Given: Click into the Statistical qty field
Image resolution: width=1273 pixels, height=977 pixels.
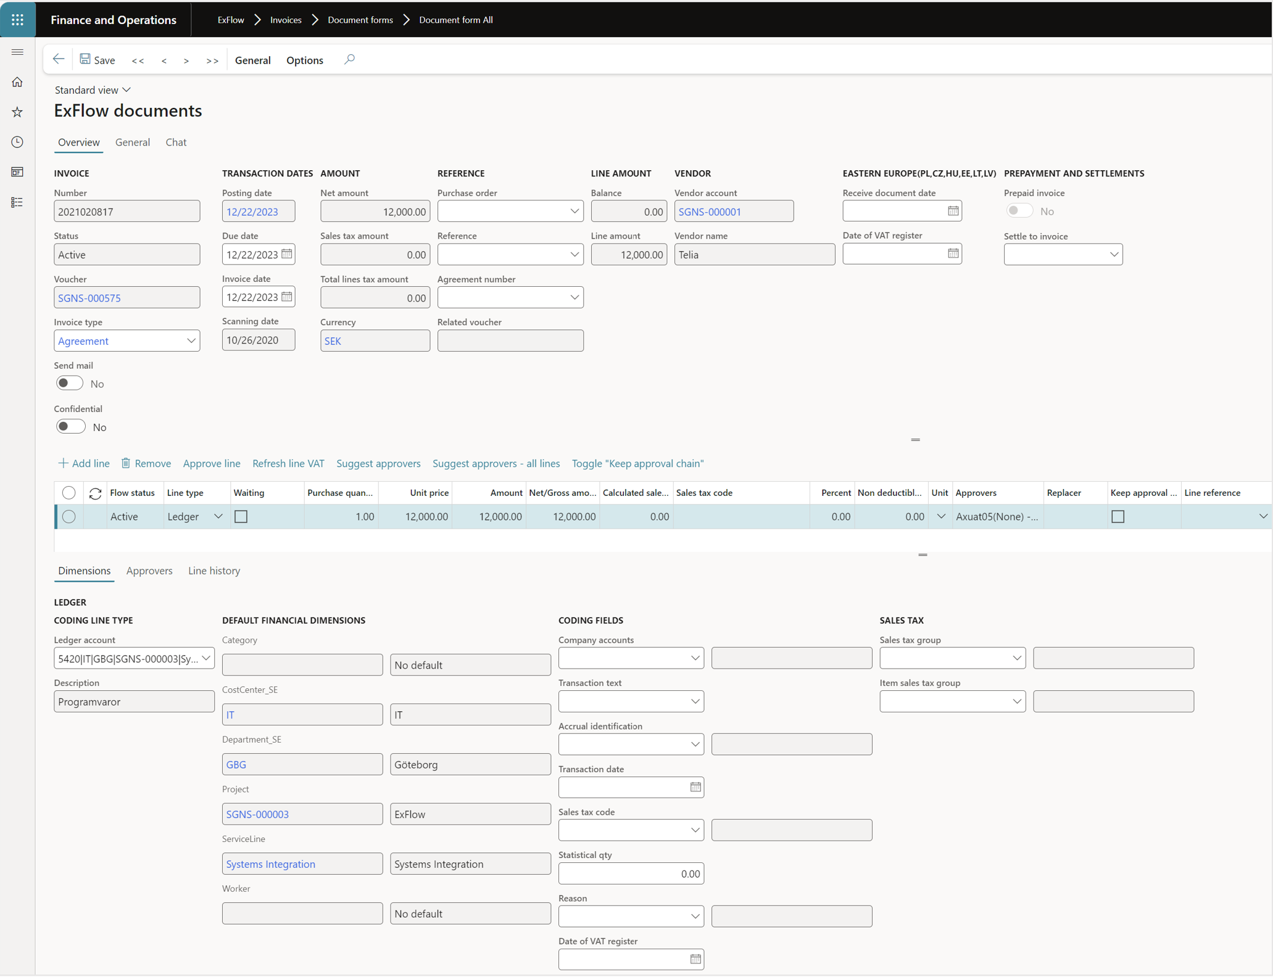Looking at the screenshot, I should [x=631, y=874].
